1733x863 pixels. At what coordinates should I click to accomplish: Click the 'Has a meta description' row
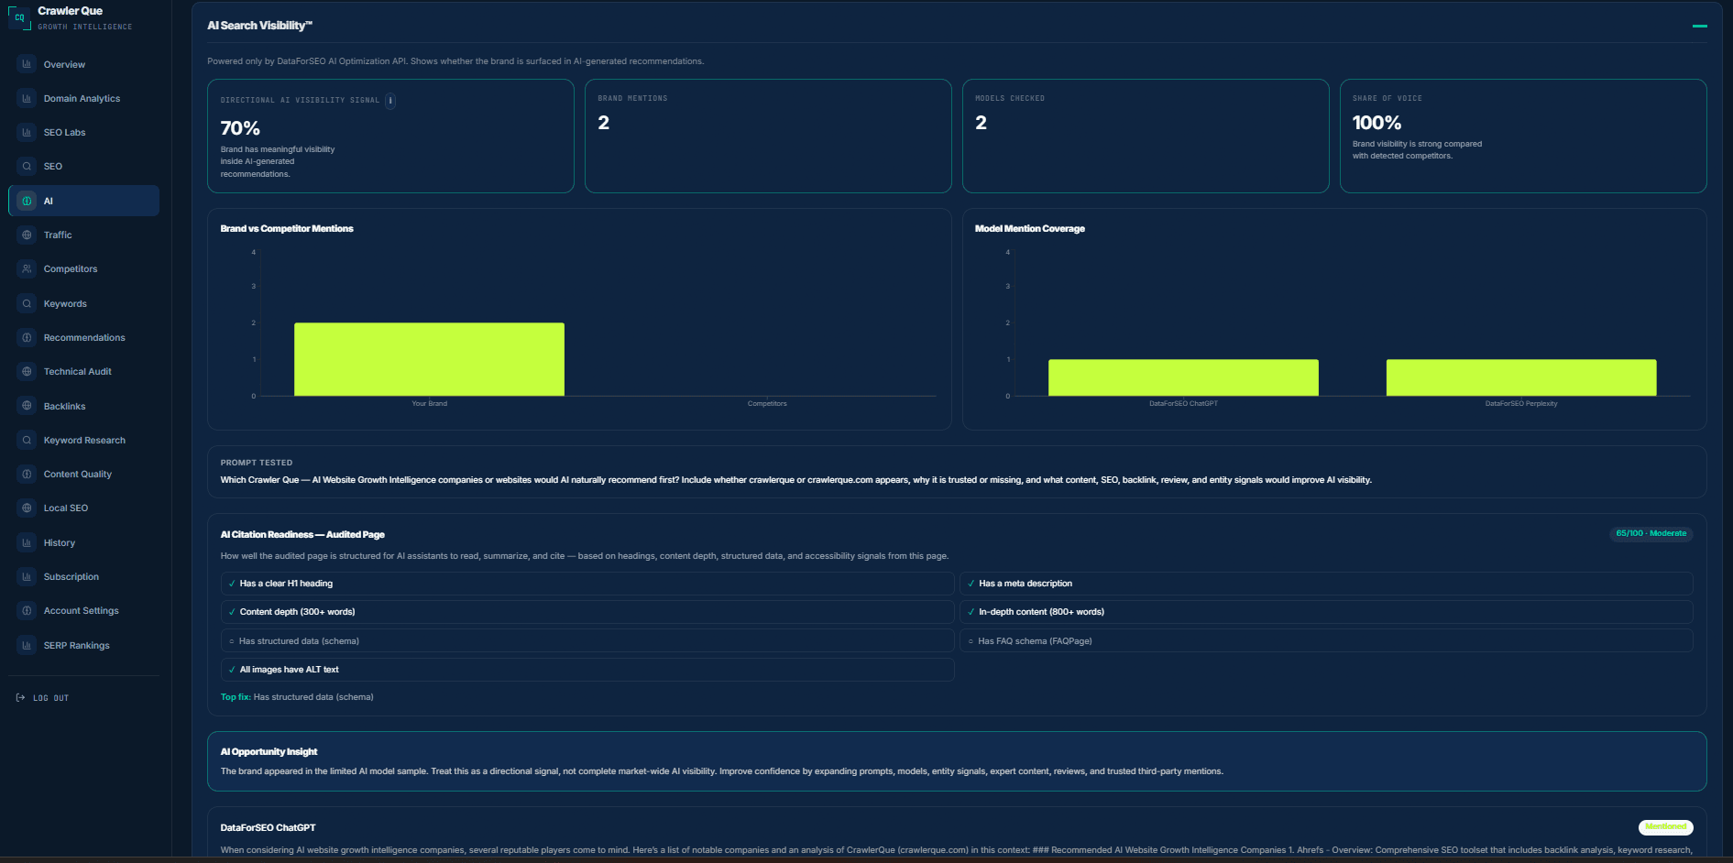click(1326, 584)
